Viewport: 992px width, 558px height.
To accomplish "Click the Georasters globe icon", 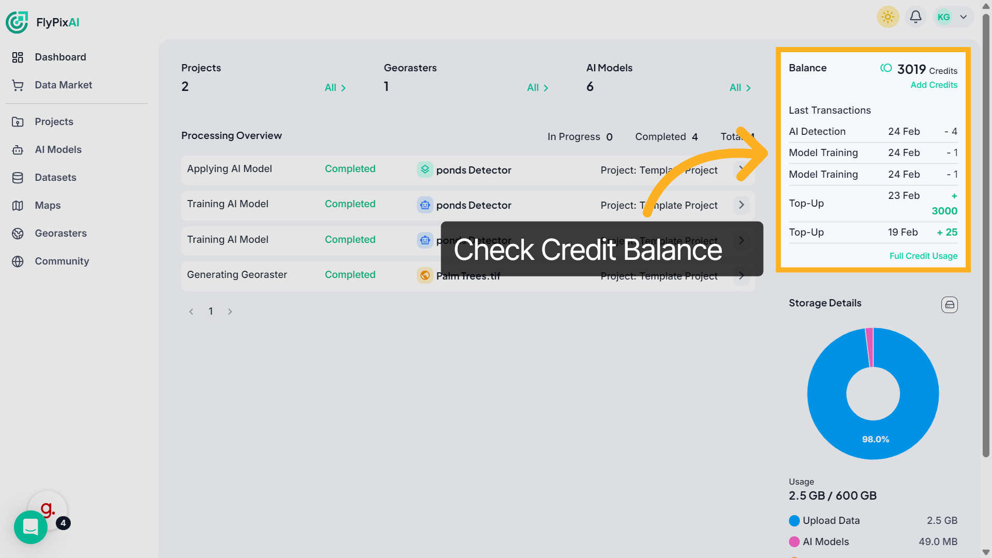I will tap(18, 234).
